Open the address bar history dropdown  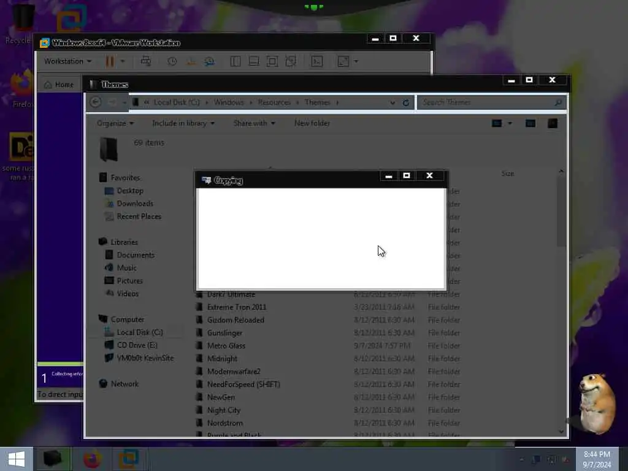tap(392, 102)
